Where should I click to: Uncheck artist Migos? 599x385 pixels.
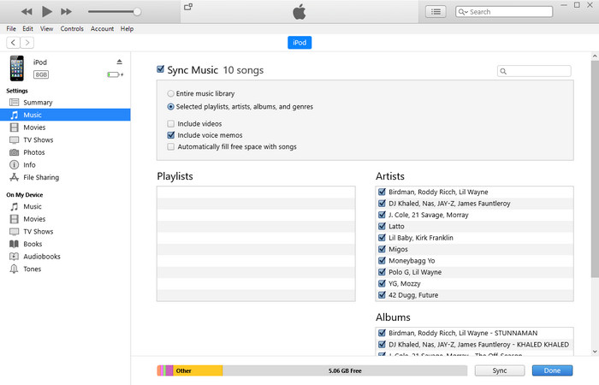(382, 249)
